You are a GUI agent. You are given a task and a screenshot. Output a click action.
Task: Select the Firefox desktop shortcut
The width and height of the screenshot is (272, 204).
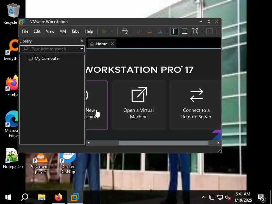(12, 86)
